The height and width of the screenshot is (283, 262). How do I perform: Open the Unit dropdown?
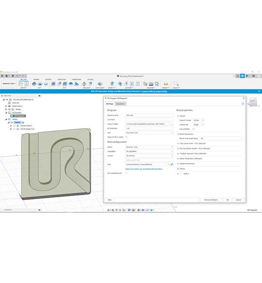point(149,133)
